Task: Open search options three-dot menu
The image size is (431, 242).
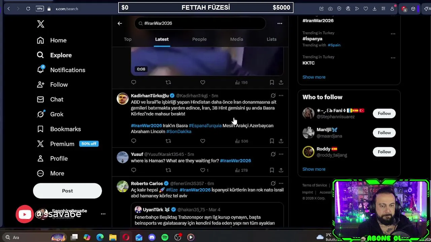Action: (x=279, y=23)
